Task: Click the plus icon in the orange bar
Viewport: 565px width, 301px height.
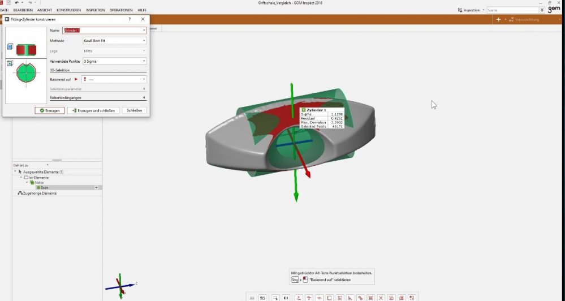Action: point(498,19)
